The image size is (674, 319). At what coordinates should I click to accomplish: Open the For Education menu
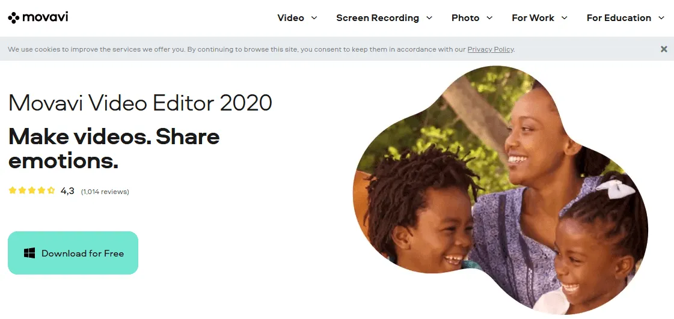pos(619,18)
